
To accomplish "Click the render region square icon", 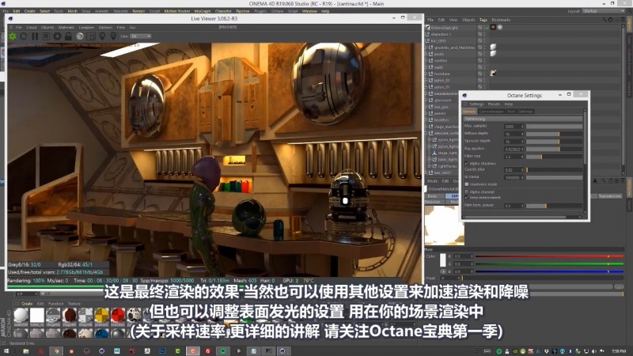I will click(91, 36).
